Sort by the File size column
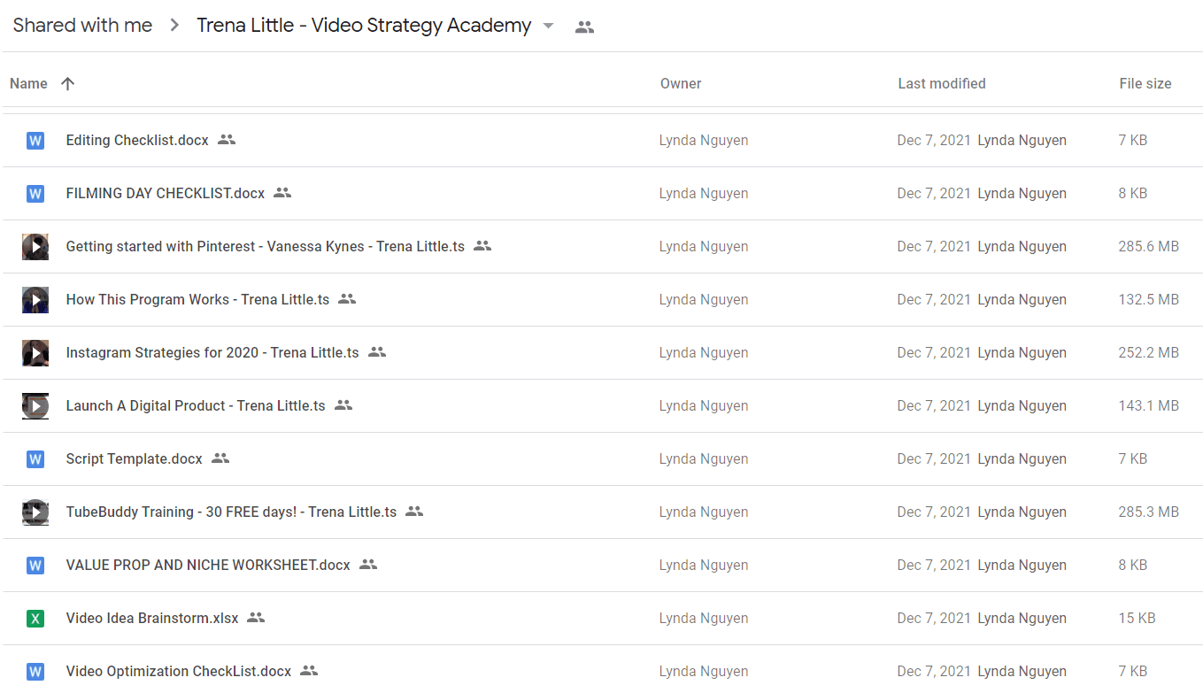Screen dimensions: 1203x693 click(x=1145, y=83)
